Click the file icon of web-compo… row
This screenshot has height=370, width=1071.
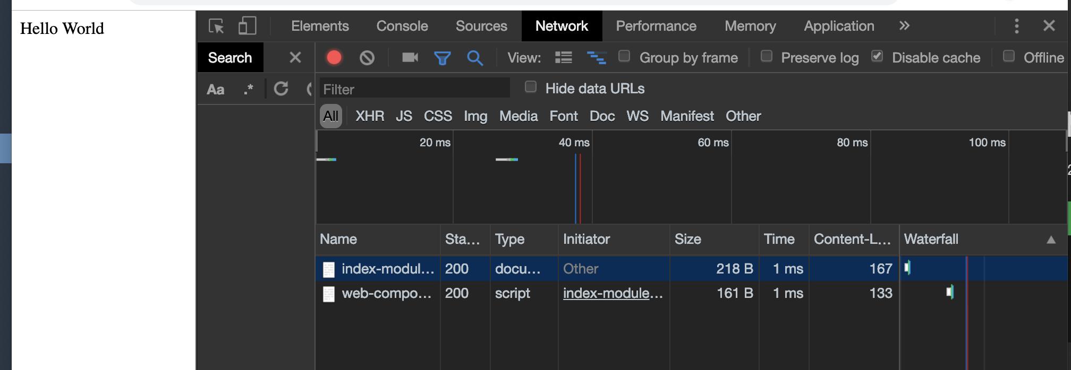click(x=329, y=294)
